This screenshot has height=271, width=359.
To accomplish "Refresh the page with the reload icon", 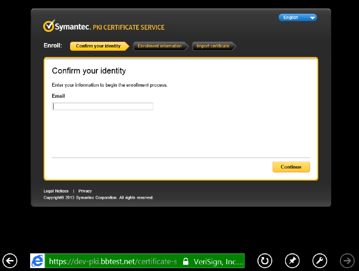I will point(265,261).
